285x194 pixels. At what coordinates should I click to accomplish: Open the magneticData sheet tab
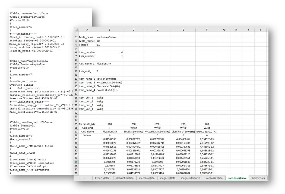tap(167, 178)
